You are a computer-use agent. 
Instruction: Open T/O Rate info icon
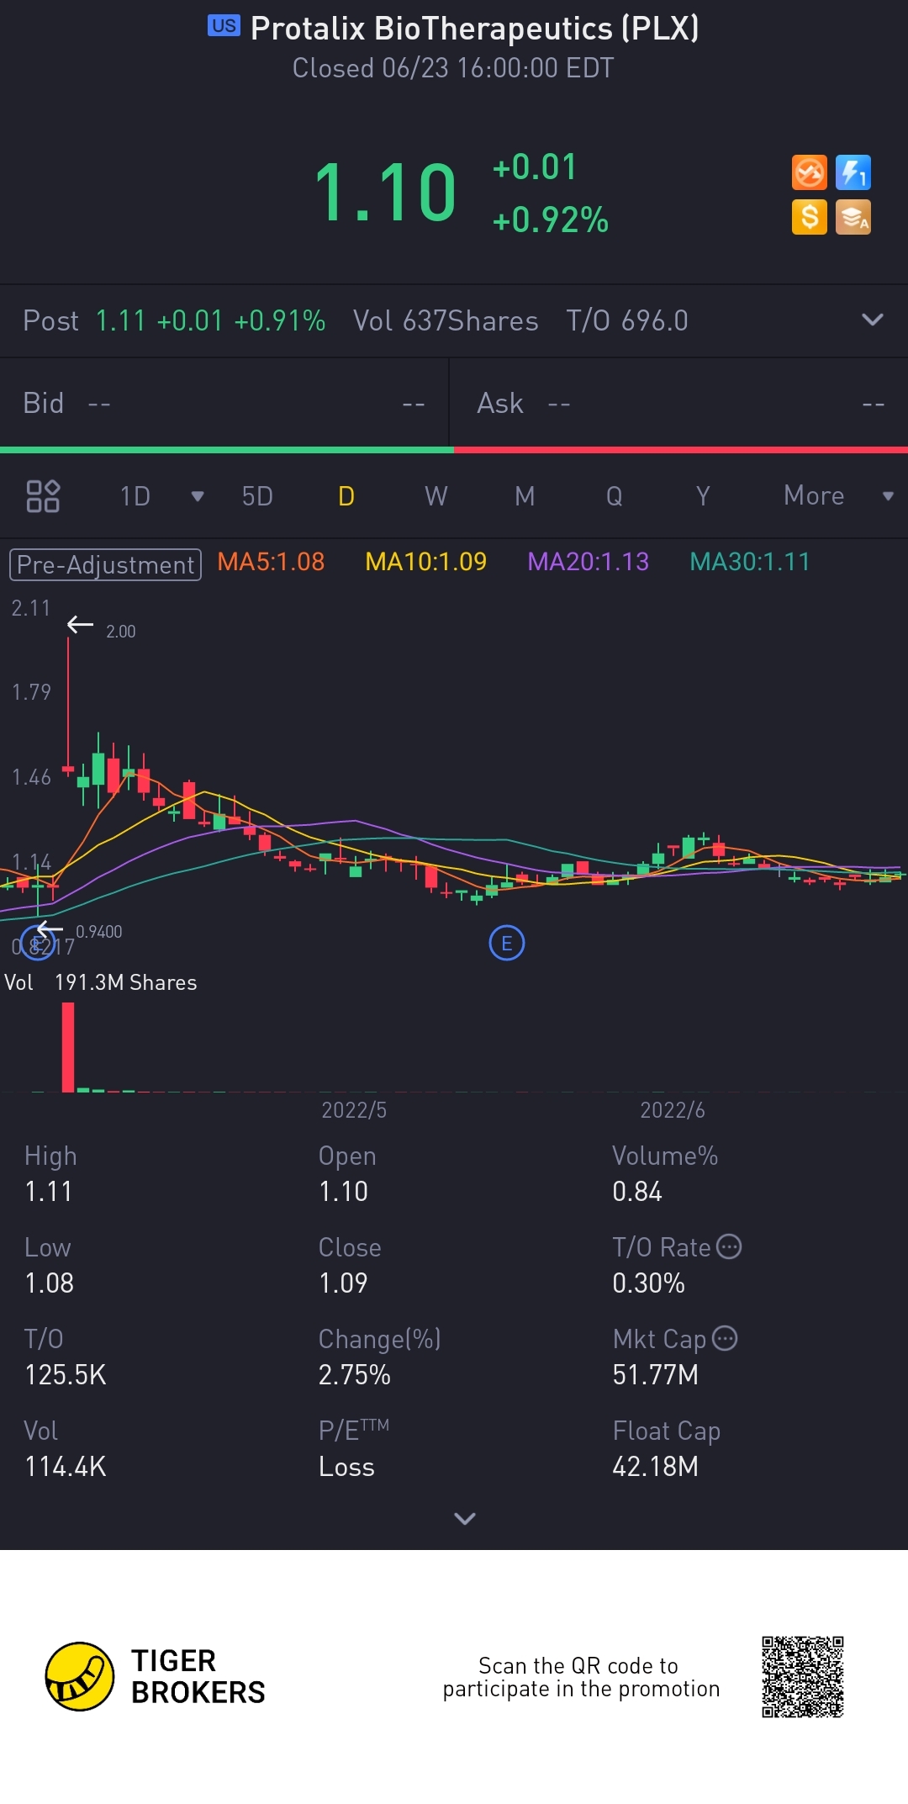pyautogui.click(x=729, y=1246)
